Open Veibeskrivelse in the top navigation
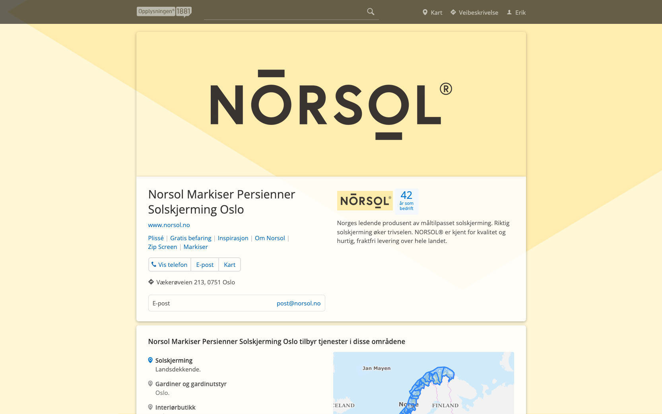 coord(474,12)
